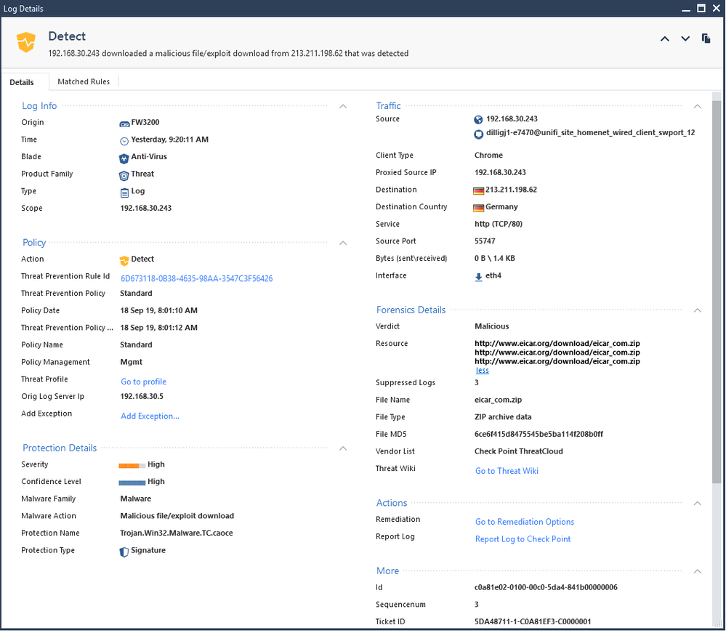Collapse the Protection Details section

[x=343, y=448]
